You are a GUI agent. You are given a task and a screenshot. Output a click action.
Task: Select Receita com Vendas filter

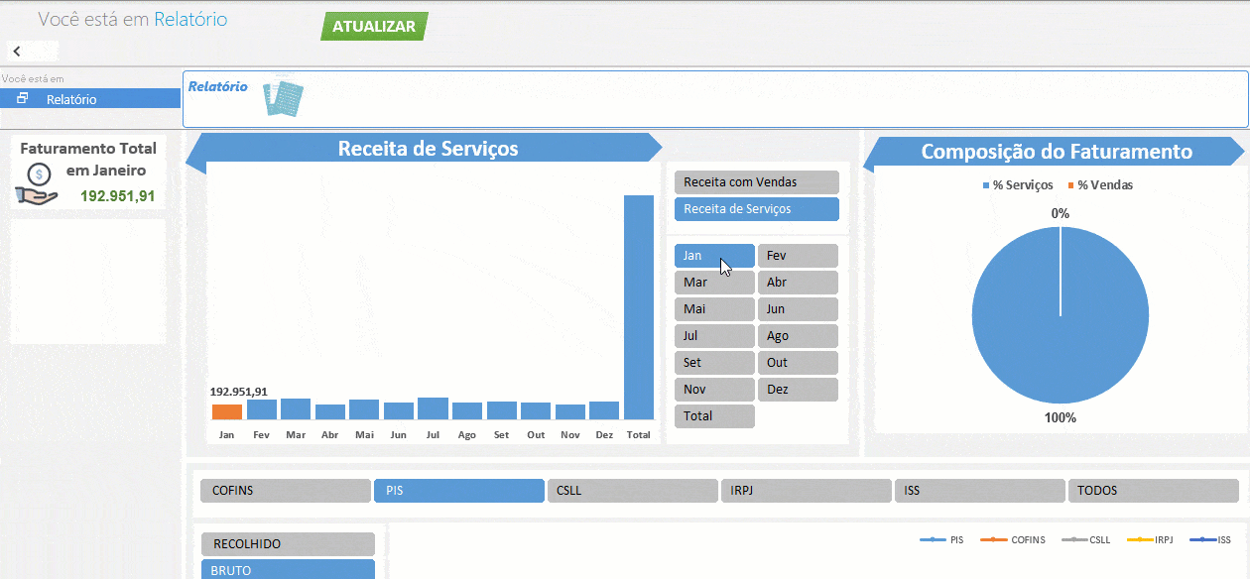point(756,182)
